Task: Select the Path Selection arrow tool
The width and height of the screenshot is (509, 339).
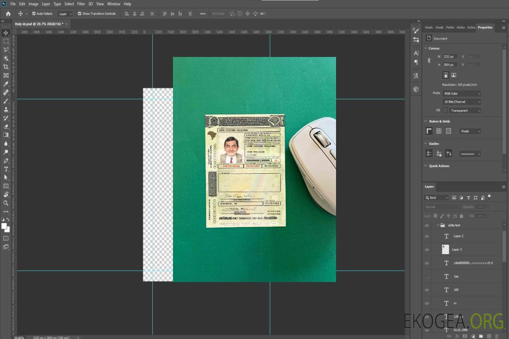Action: [6, 178]
